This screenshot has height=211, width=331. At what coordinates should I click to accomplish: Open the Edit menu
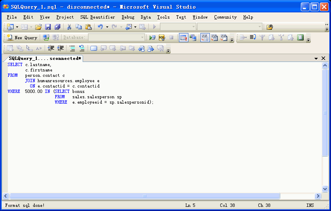(28, 17)
